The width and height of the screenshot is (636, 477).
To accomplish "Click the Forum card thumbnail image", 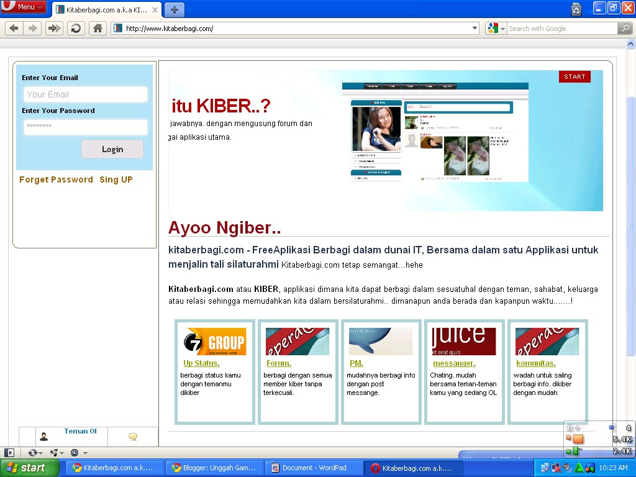I will pos(298,342).
